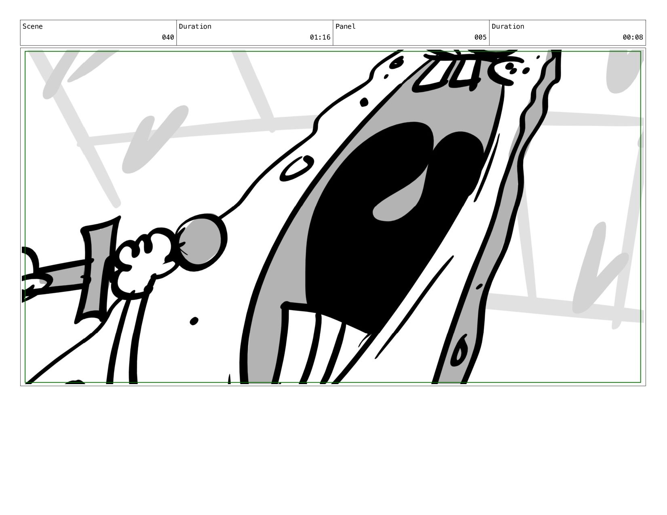667x515 pixels.
Task: Click the Duration label beside Scene
Action: [x=195, y=27]
